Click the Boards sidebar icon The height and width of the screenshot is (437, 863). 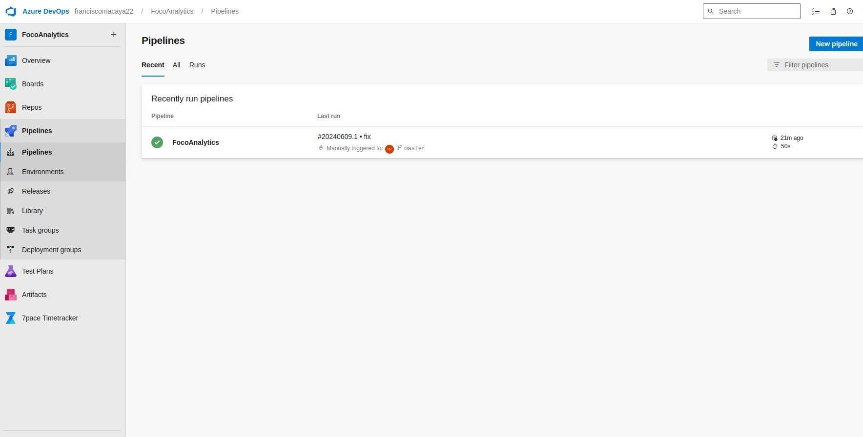point(11,84)
